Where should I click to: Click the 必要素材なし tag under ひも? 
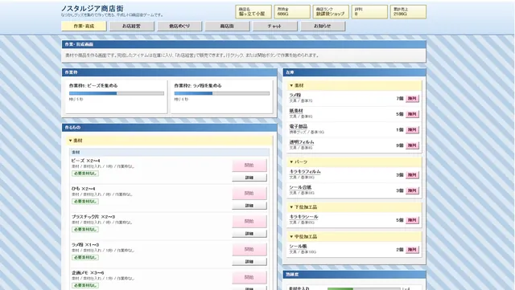tap(85, 202)
